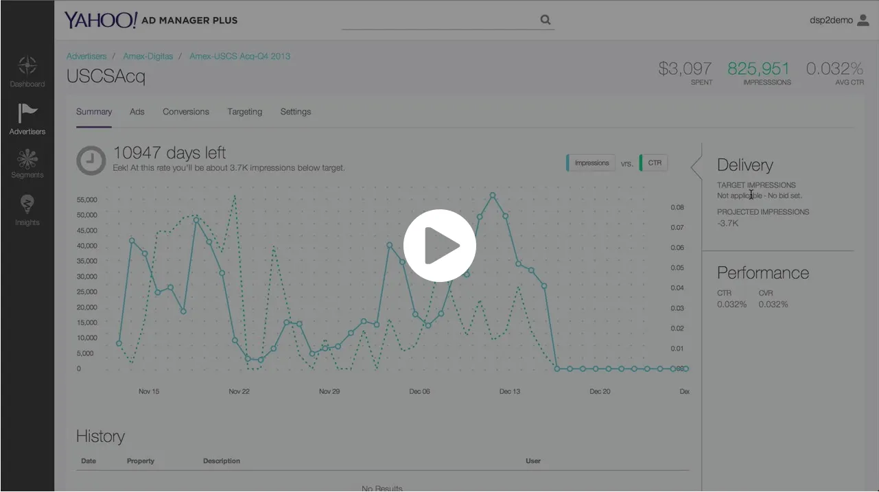Click the 55,000 y-axis label

click(86, 200)
